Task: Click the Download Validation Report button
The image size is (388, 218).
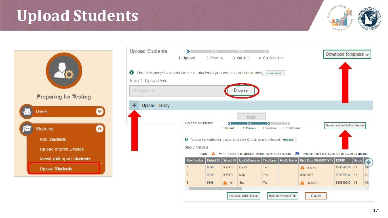Action: tap(345, 126)
